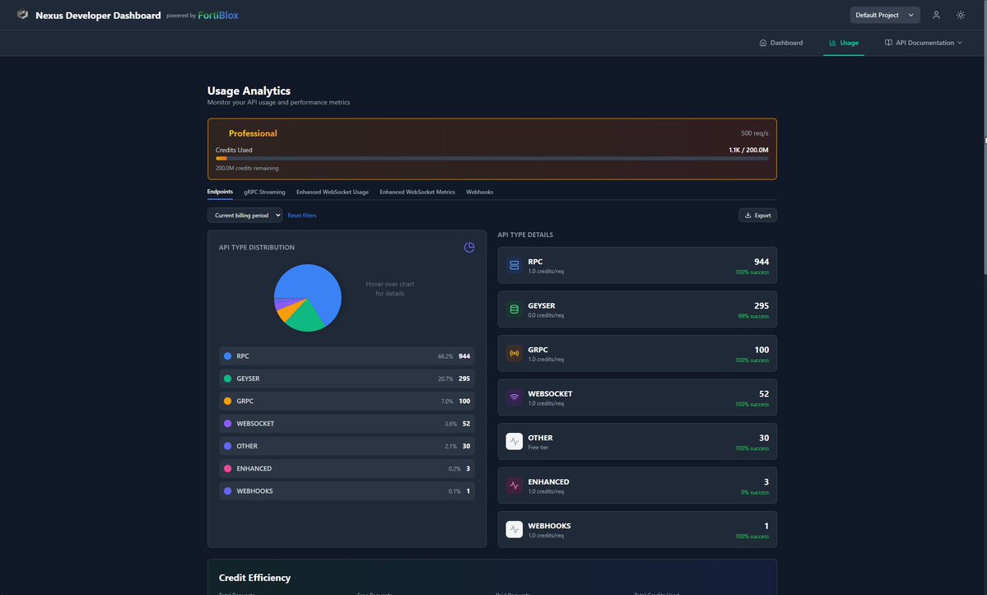Select the Enhanced WebSocket Metrics tab

415,190
